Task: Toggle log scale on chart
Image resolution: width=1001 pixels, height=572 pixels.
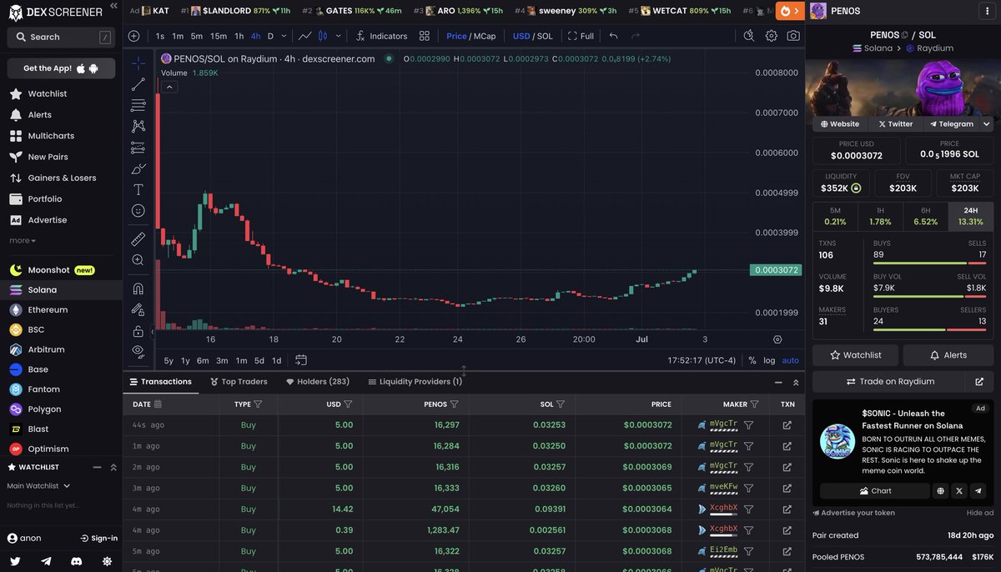Action: pyautogui.click(x=769, y=360)
